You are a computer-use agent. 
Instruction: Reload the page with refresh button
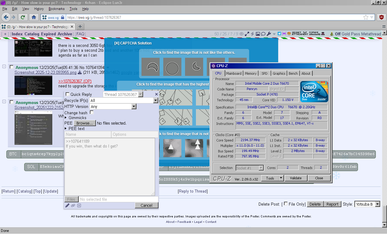tap(23, 17)
